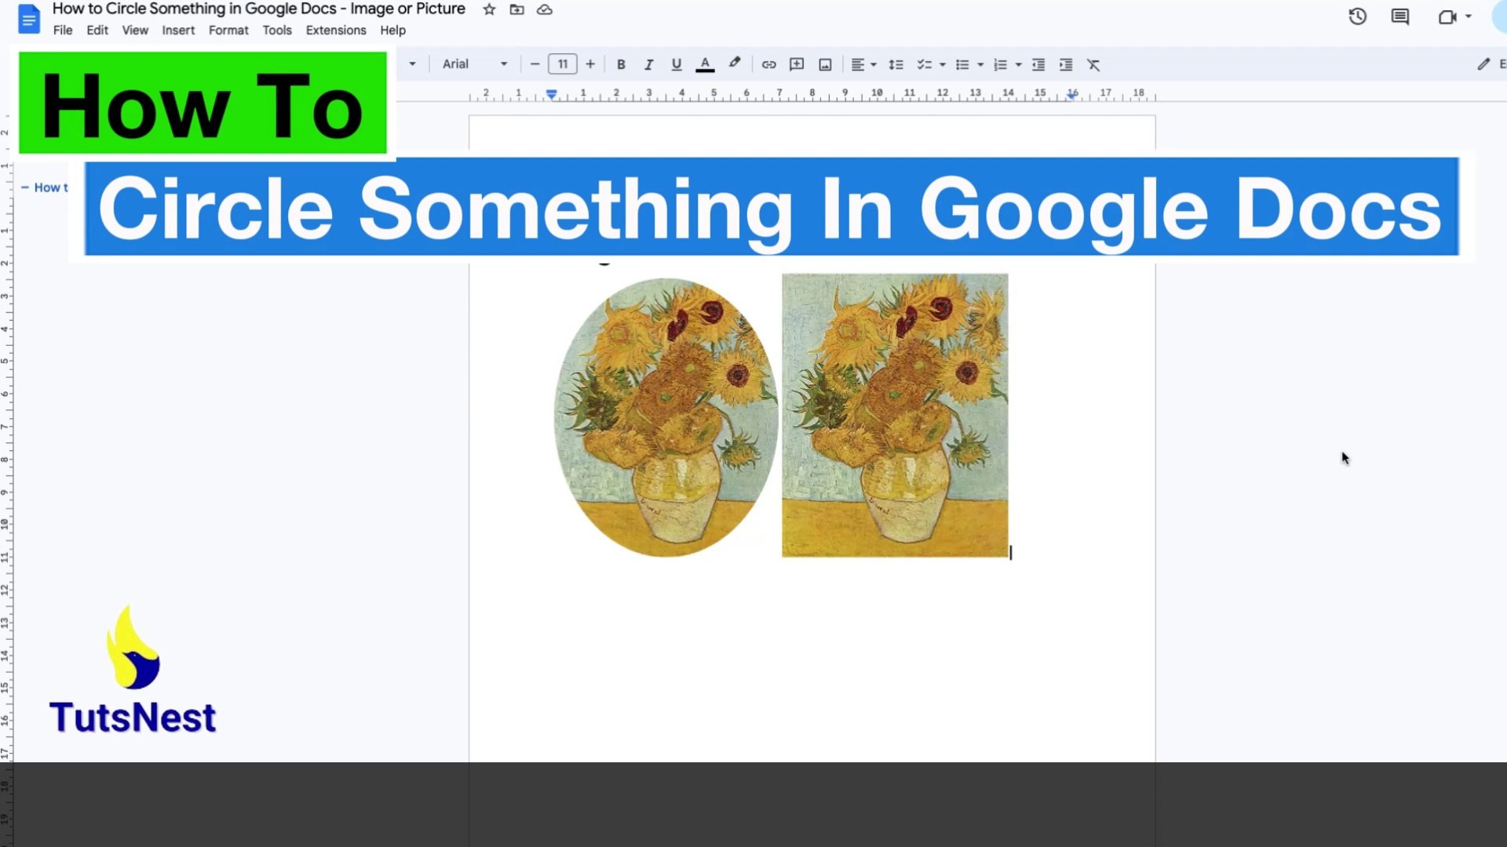Star this document
The image size is (1507, 847).
(x=489, y=9)
